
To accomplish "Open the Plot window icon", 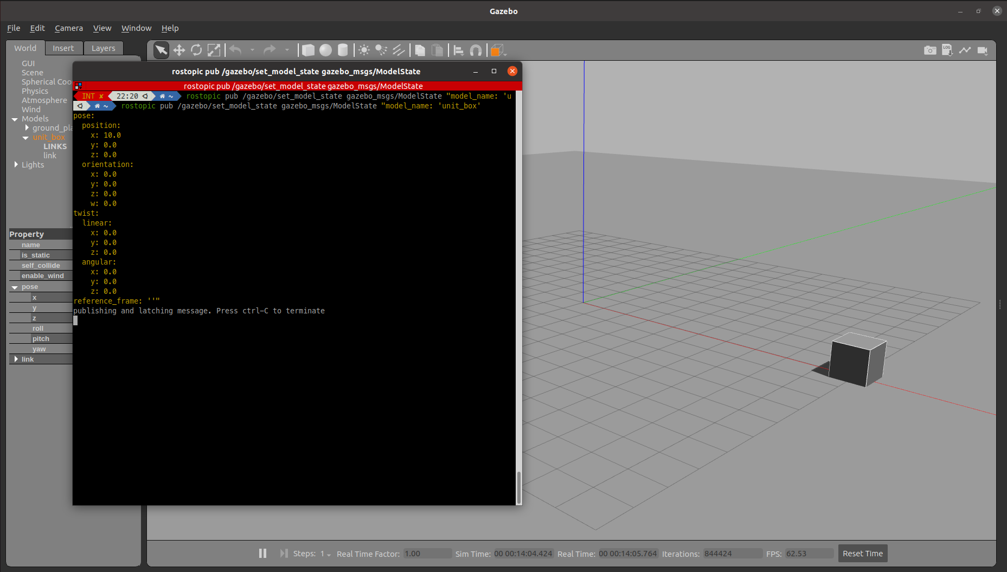I will [x=965, y=50].
